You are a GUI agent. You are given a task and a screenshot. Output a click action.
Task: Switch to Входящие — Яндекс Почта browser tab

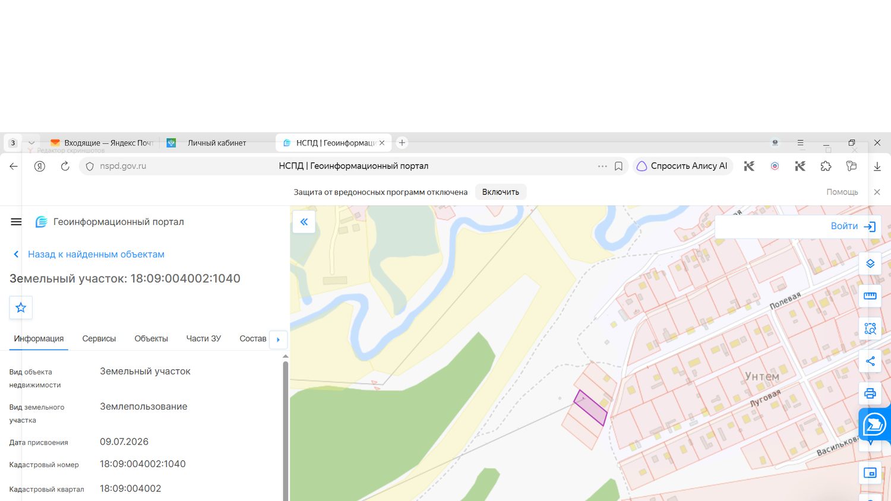tap(101, 143)
